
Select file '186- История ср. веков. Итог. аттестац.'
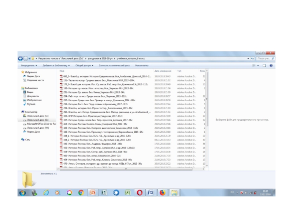click(99, 88)
